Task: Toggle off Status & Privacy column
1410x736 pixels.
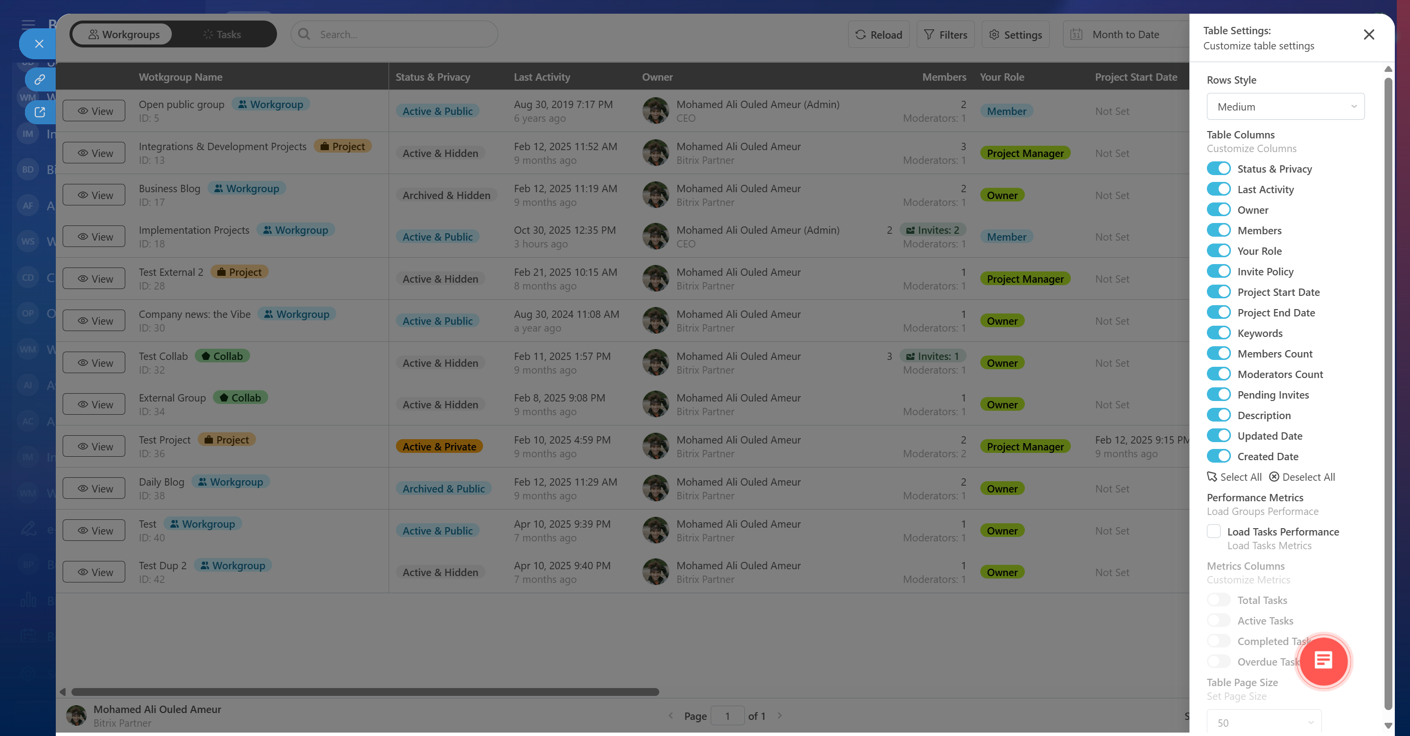Action: pos(1219,168)
